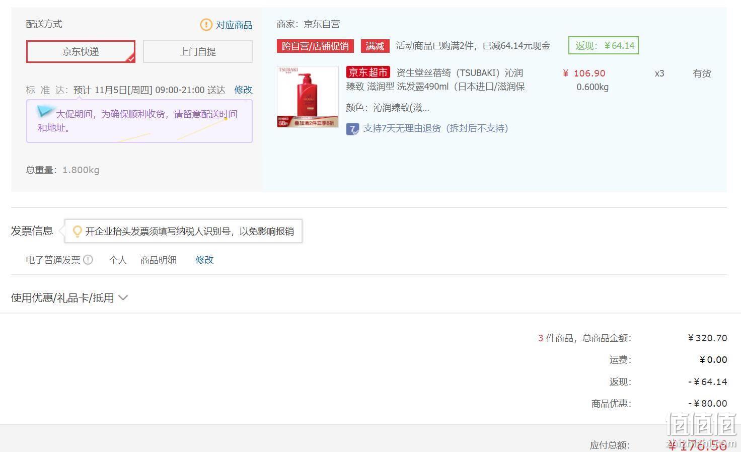The height and width of the screenshot is (452, 741).
Task: Expand 使用优惠/礼品卡/抵用 section
Action: click(x=69, y=297)
